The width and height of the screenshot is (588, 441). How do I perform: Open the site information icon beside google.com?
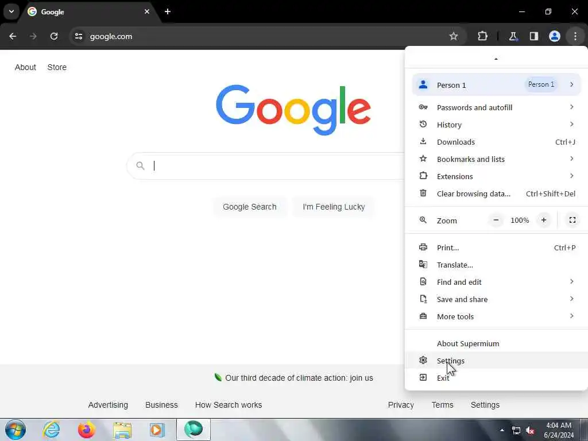[78, 36]
